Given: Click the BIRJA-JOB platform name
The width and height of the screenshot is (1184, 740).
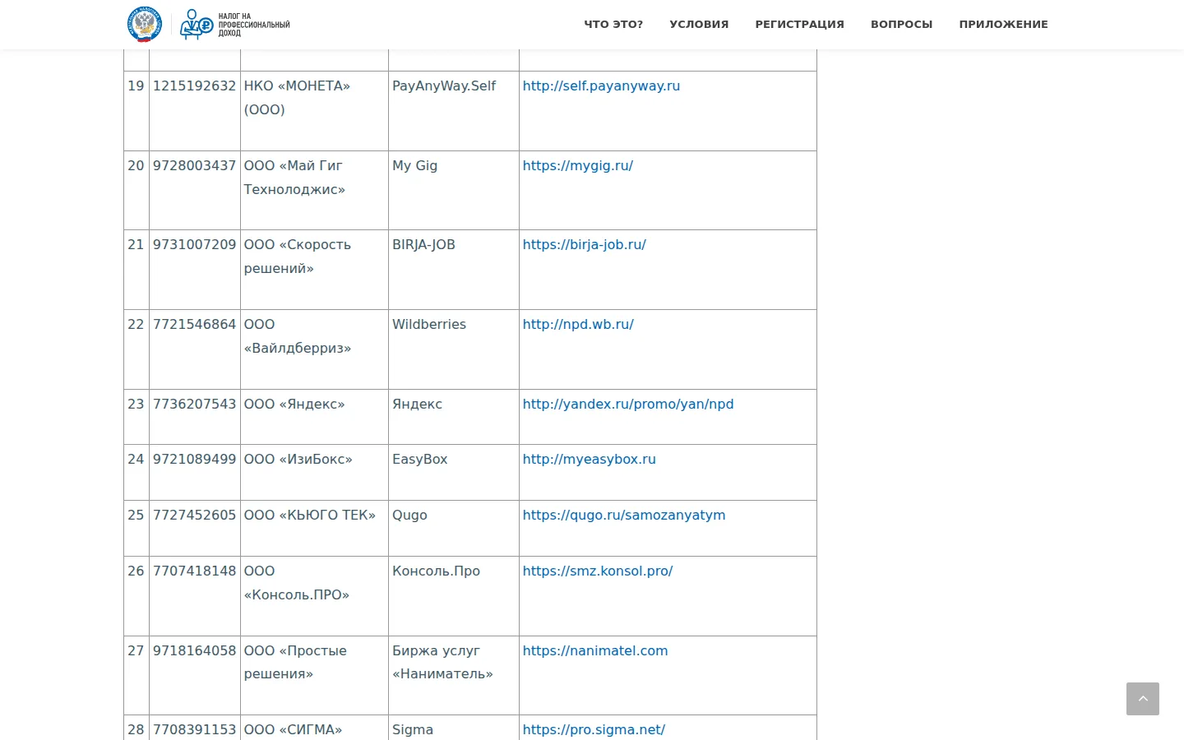Looking at the screenshot, I should [423, 244].
